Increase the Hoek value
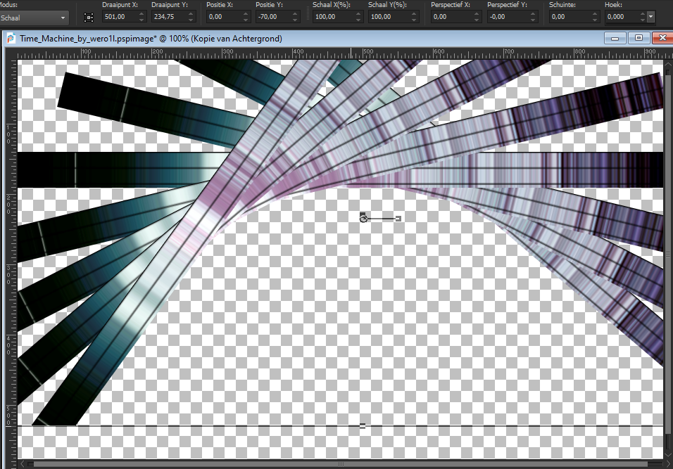 643,14
